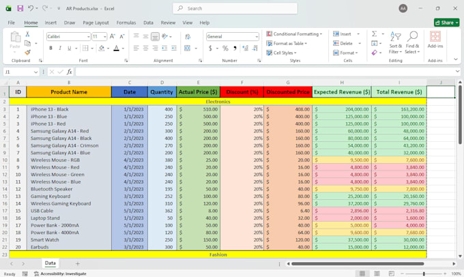Apply Bold formatting
Viewport: 464px width, 277px height.
(x=50, y=48)
